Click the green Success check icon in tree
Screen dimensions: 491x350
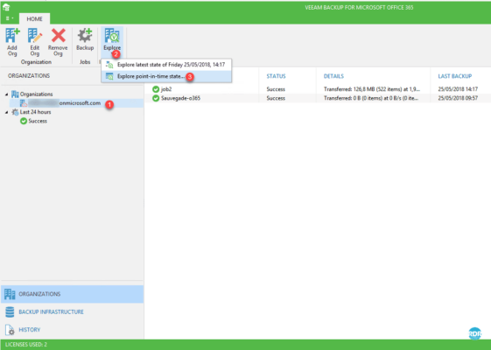(x=24, y=121)
